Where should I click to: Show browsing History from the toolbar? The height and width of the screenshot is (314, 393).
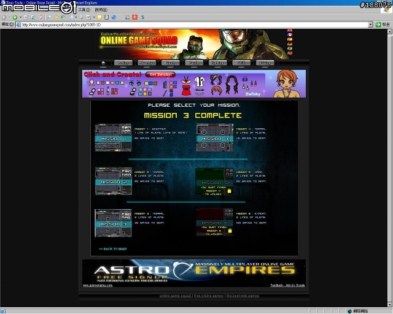63,17
